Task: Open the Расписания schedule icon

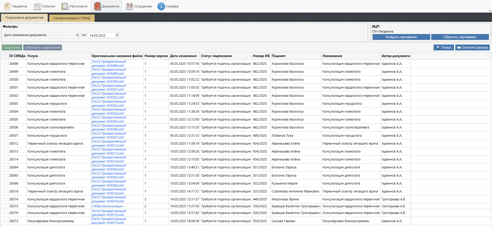Action: click(x=65, y=6)
